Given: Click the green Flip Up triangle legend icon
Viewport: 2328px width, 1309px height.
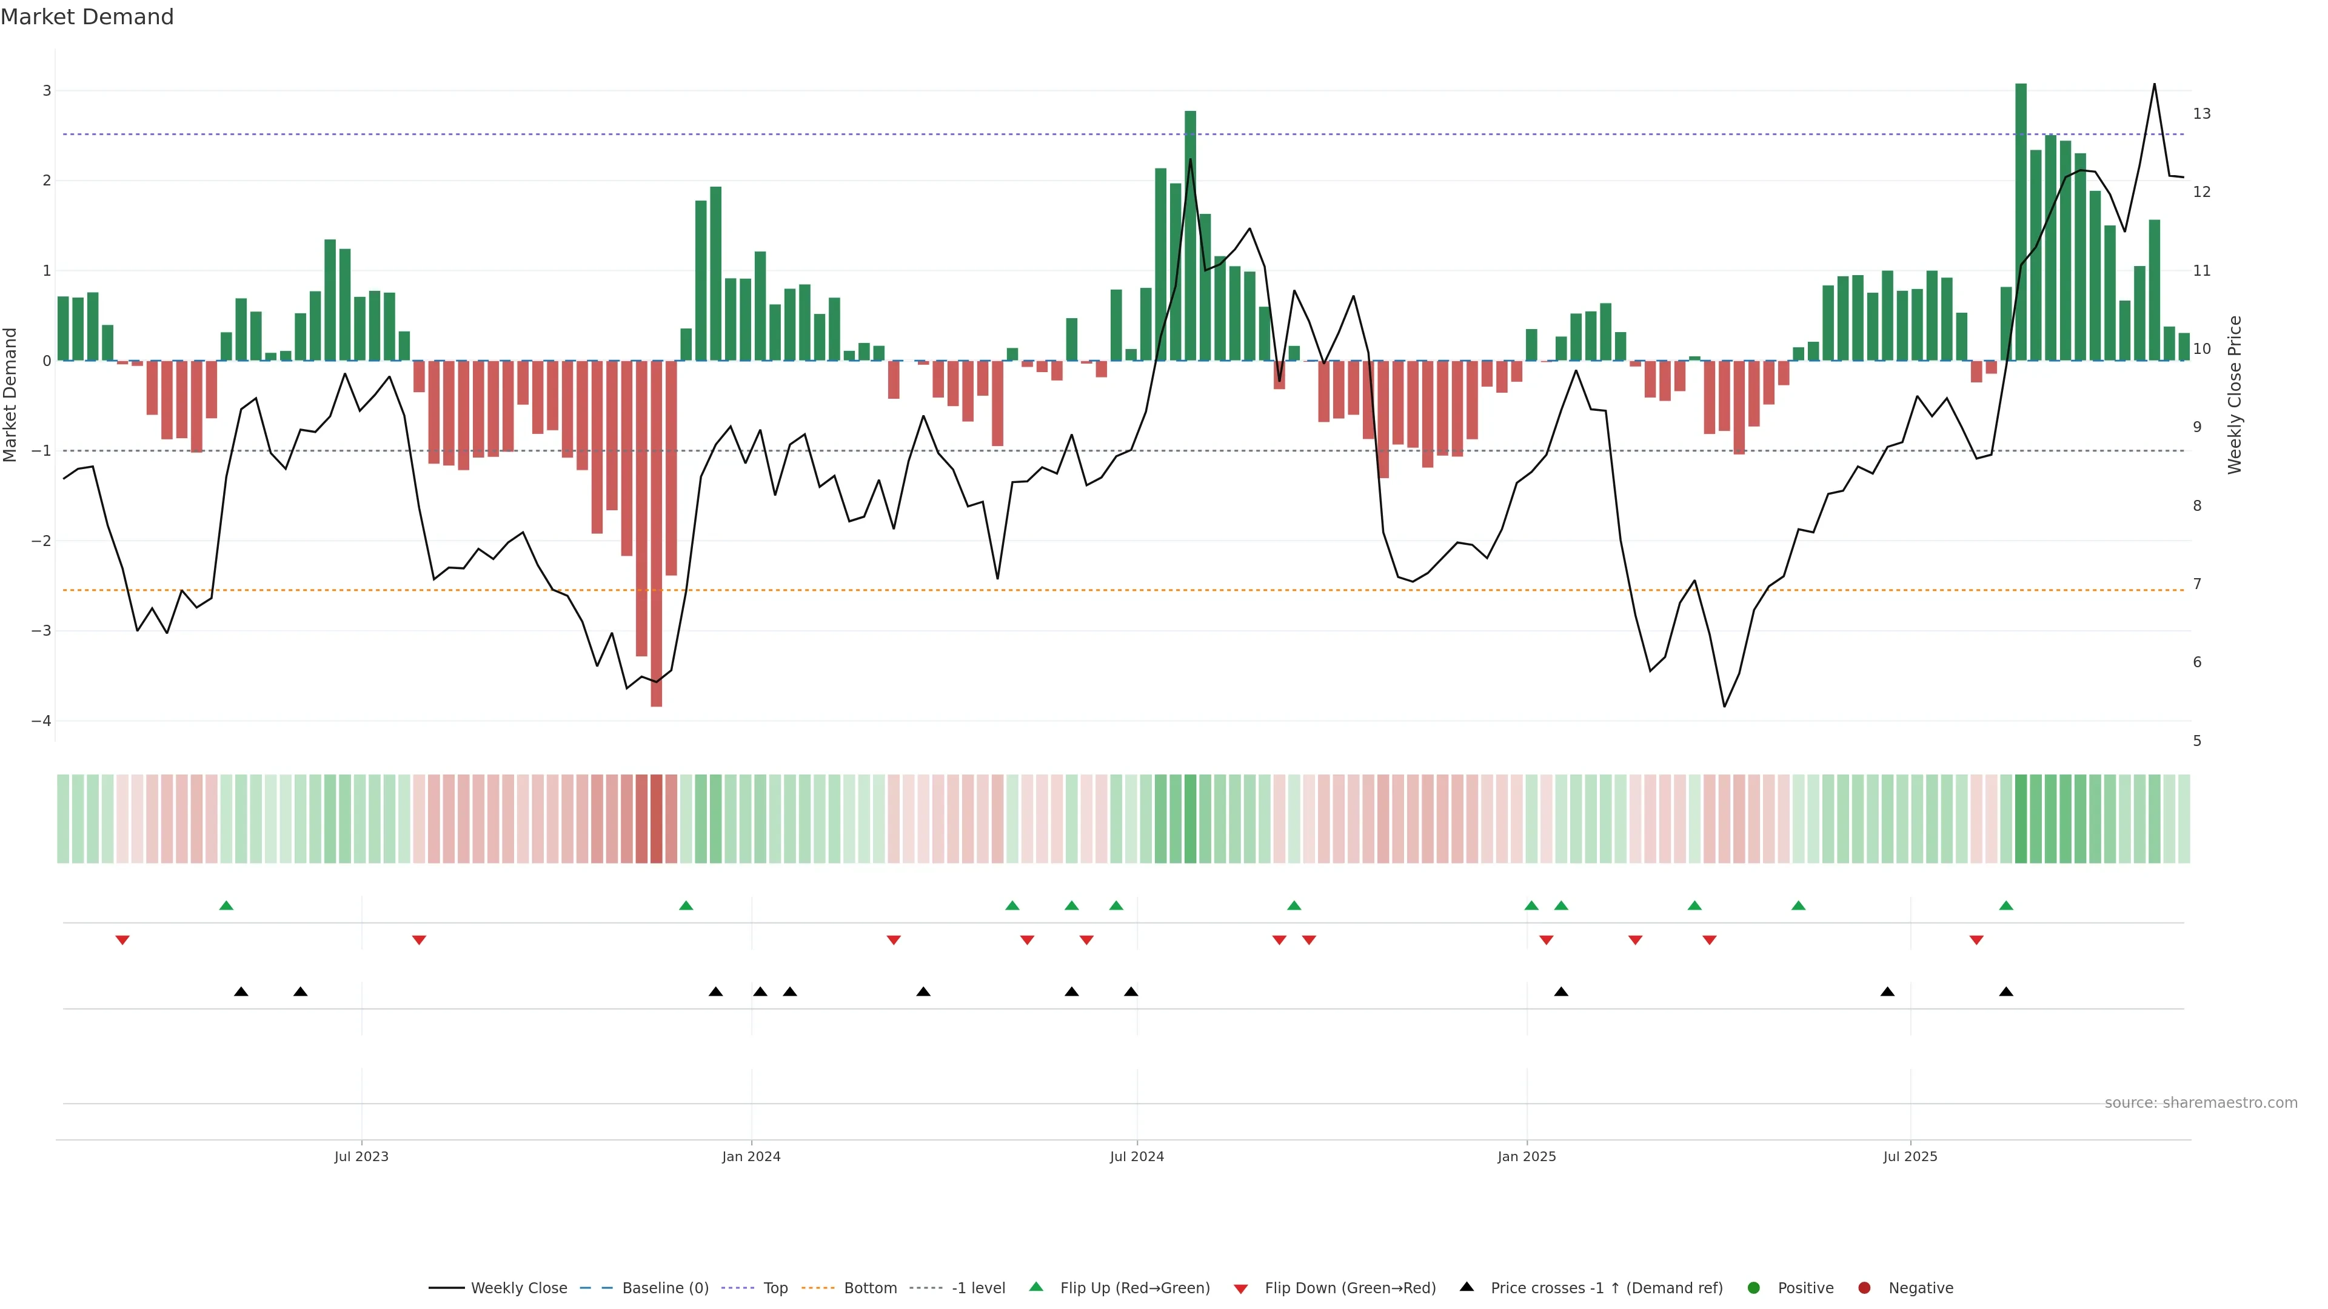Looking at the screenshot, I should click(x=1035, y=1287).
